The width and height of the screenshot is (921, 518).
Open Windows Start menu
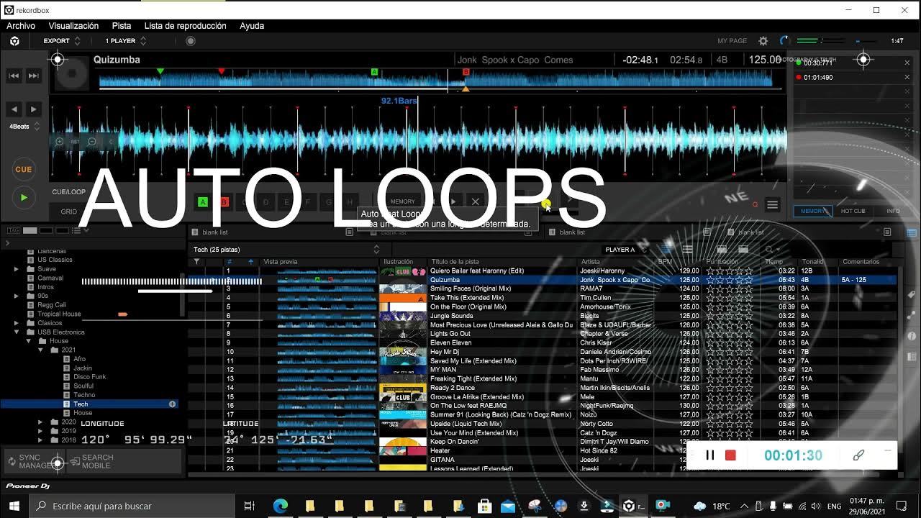click(x=13, y=506)
